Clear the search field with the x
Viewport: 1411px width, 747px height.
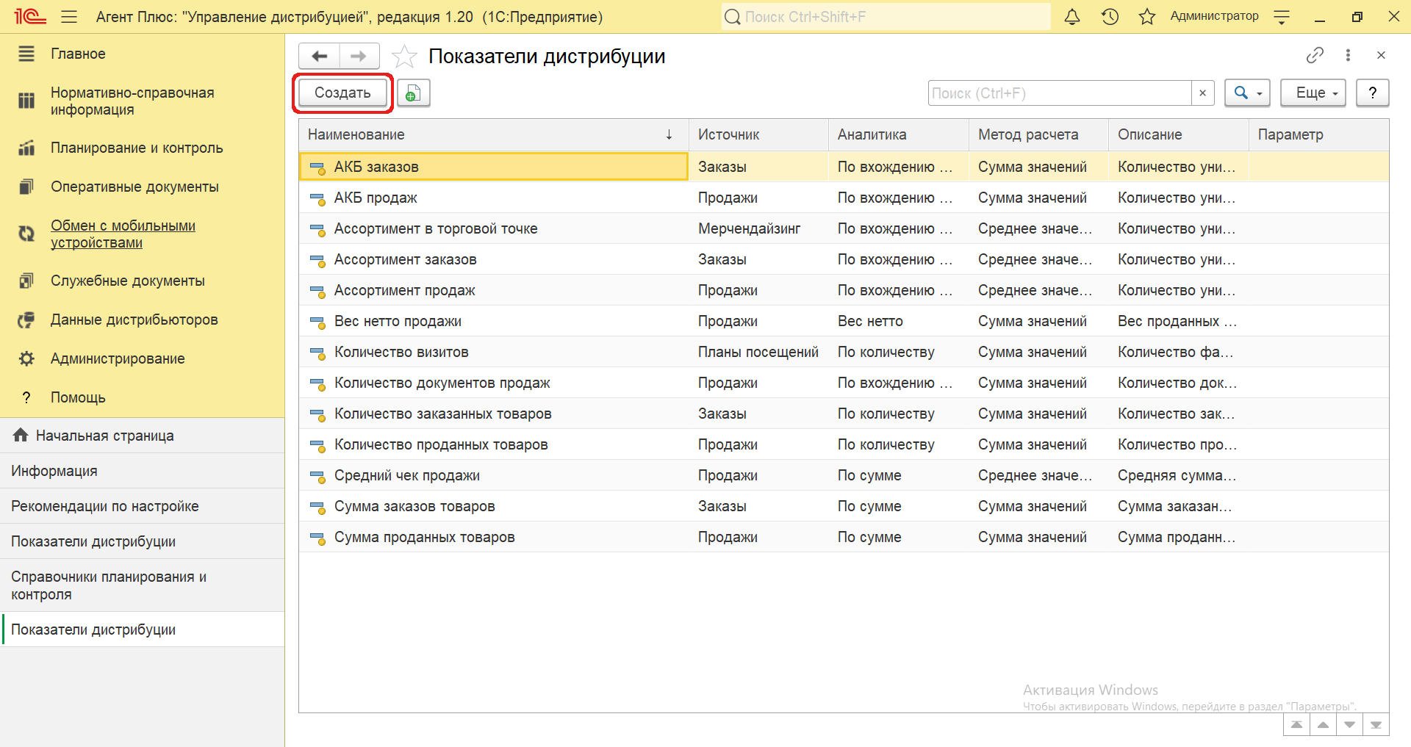point(1202,93)
